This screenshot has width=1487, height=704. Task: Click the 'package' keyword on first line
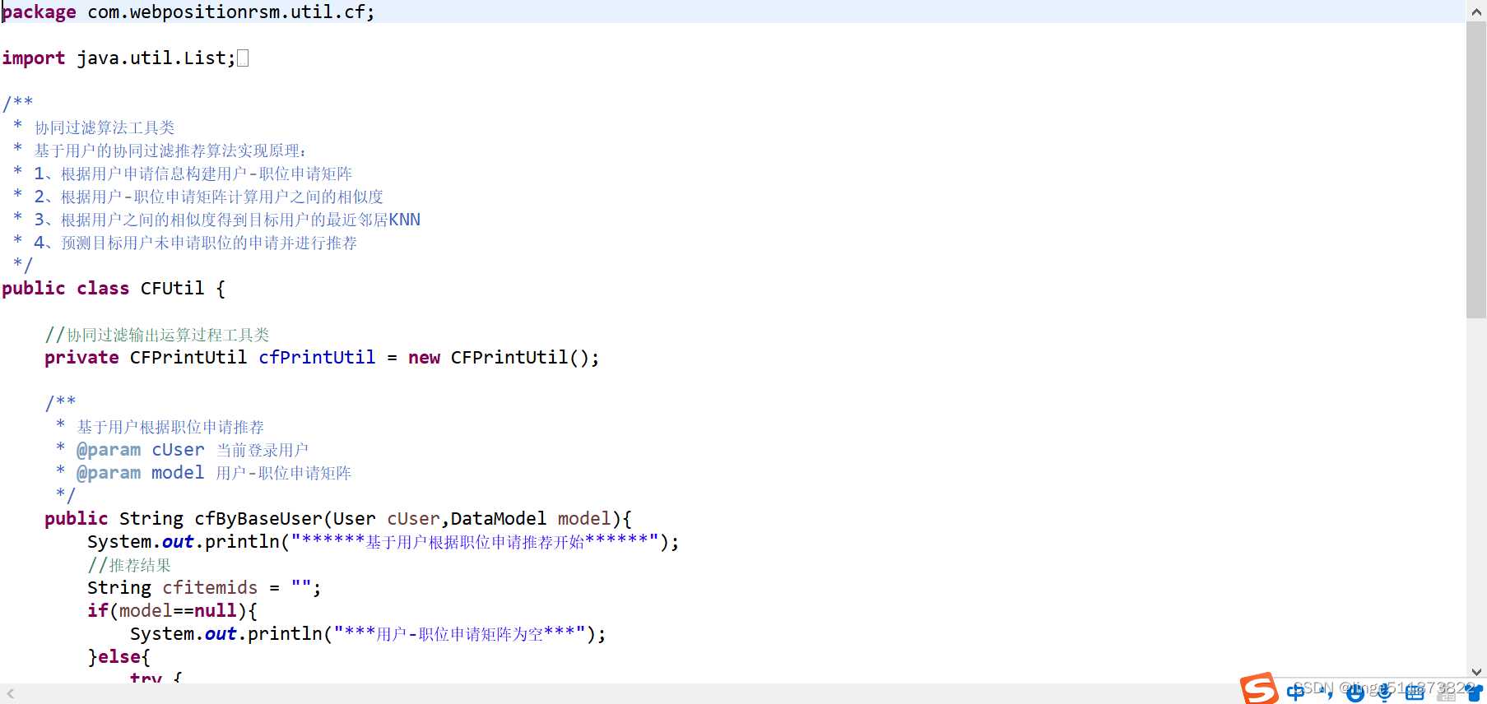(39, 12)
